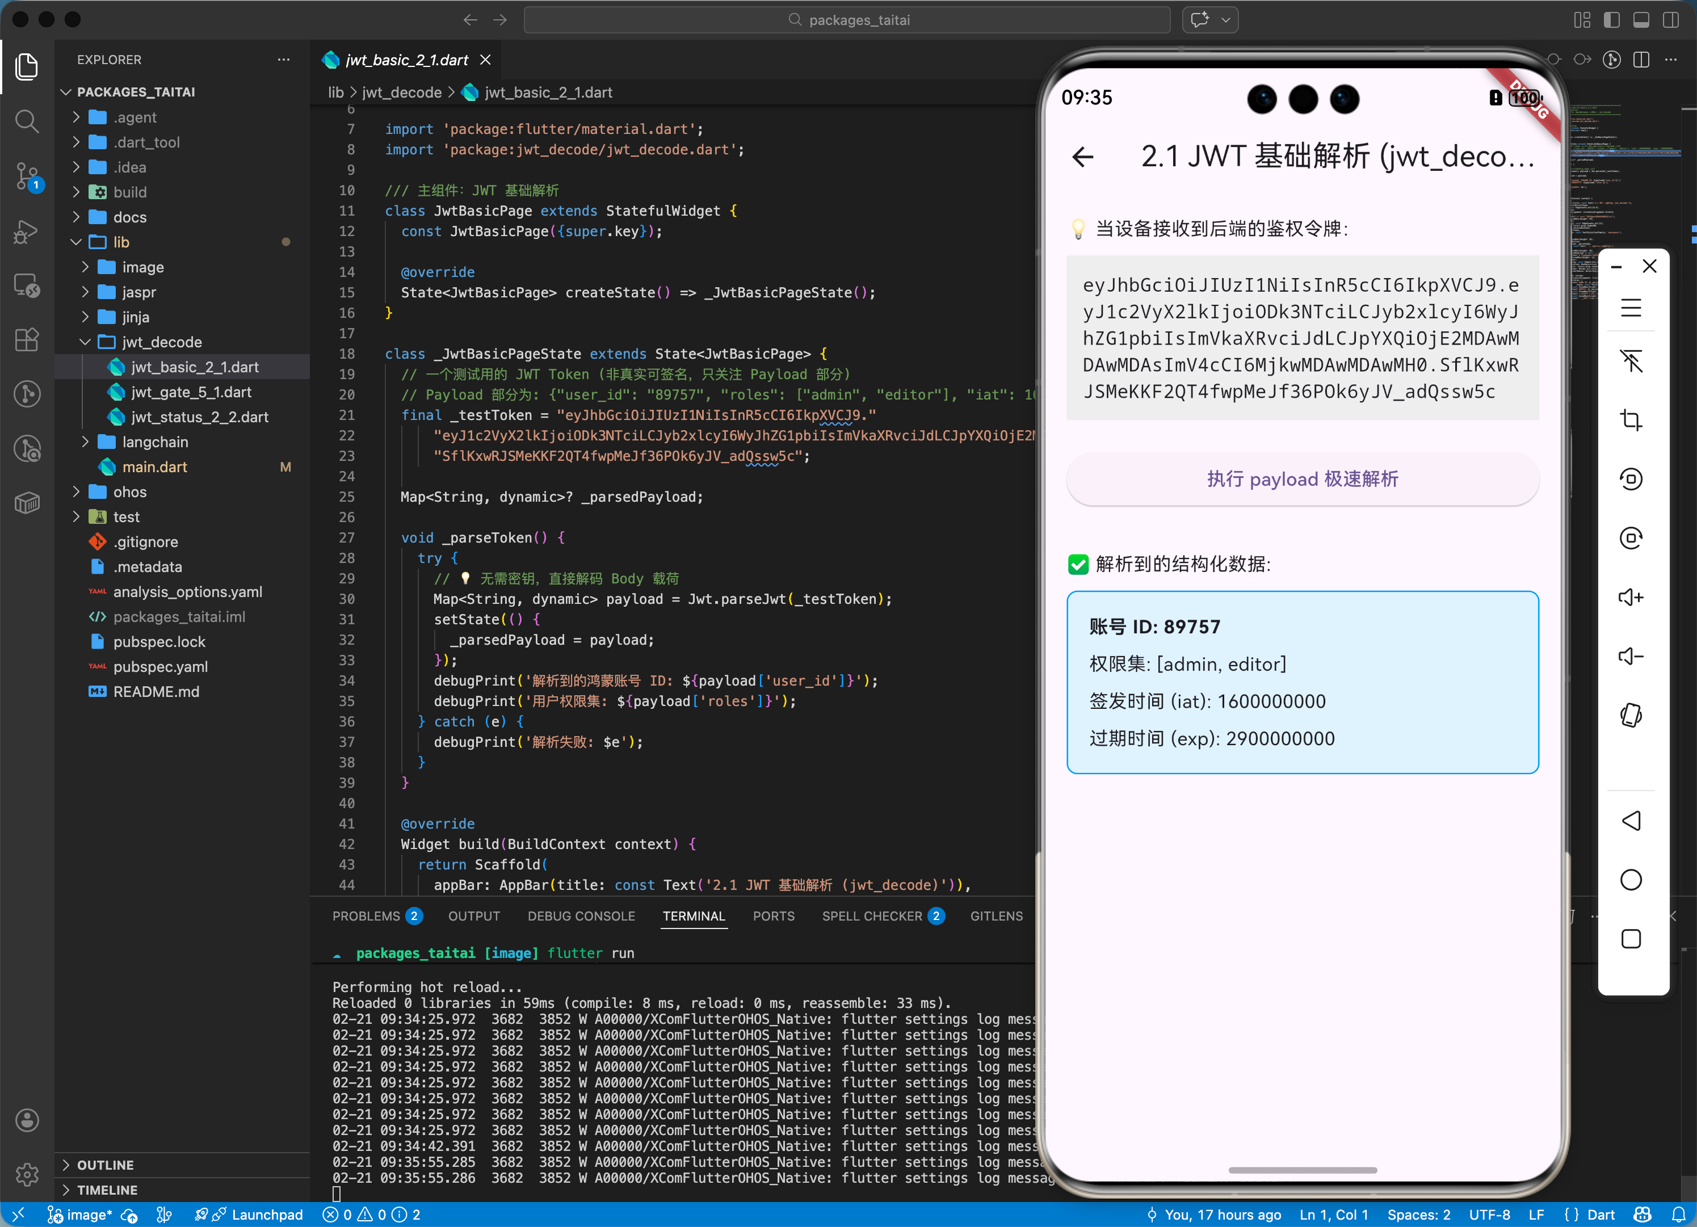
Task: Click emulator screenshot crop icon
Action: [x=1631, y=420]
